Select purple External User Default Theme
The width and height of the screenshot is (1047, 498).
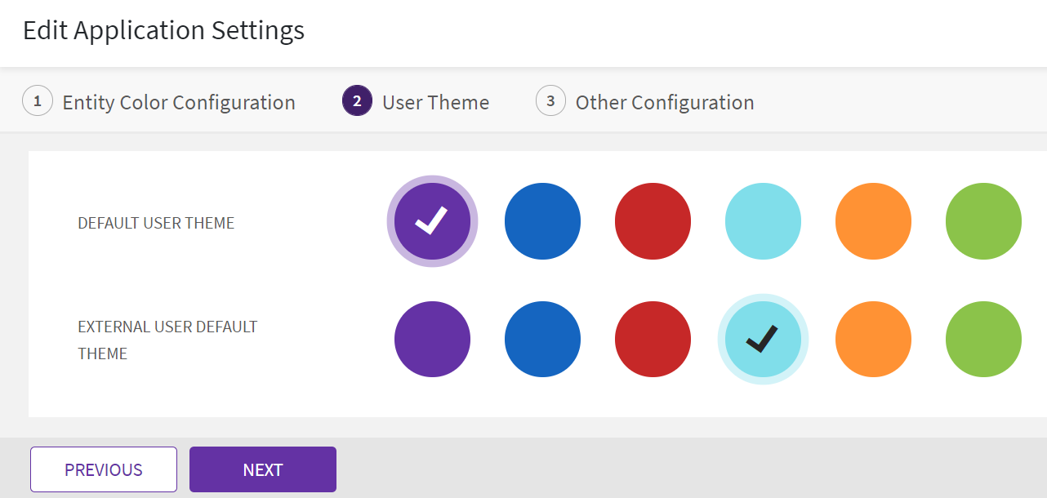click(432, 339)
